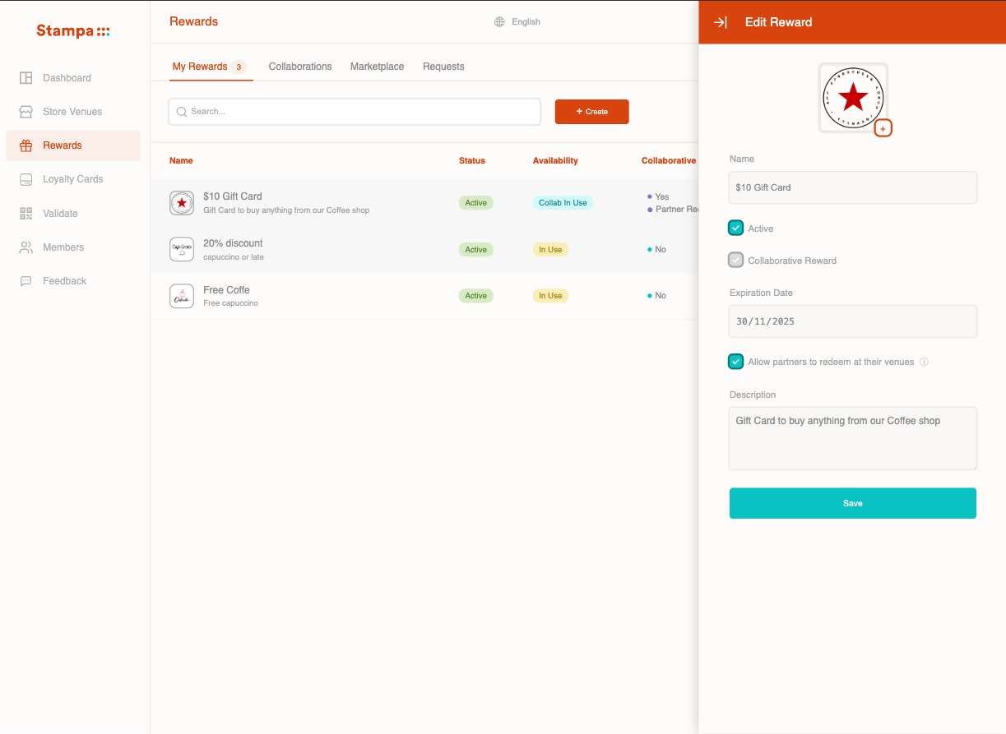This screenshot has width=1006, height=734.
Task: Open the English language selector
Action: (517, 21)
